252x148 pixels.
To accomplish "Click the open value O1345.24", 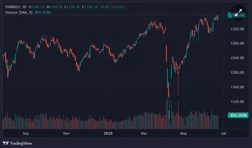I will click(37, 7).
